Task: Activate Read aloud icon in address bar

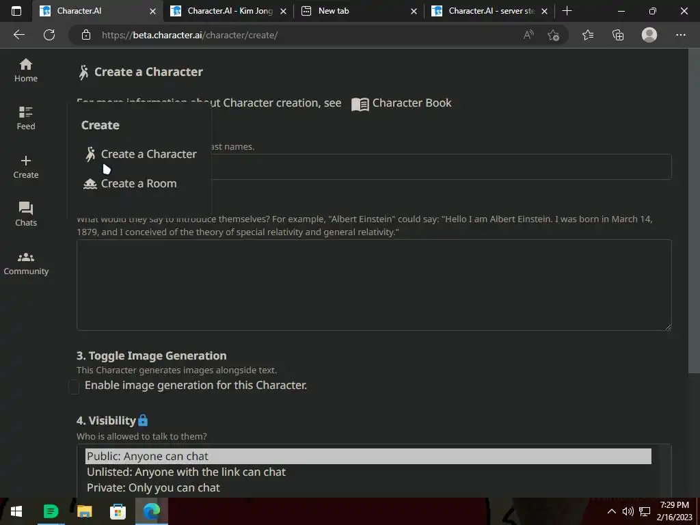Action: (528, 35)
